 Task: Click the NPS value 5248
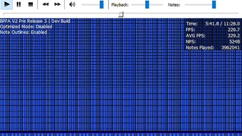pos(234,42)
